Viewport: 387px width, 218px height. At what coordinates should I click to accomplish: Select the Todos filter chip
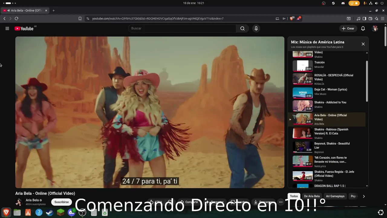(294, 196)
